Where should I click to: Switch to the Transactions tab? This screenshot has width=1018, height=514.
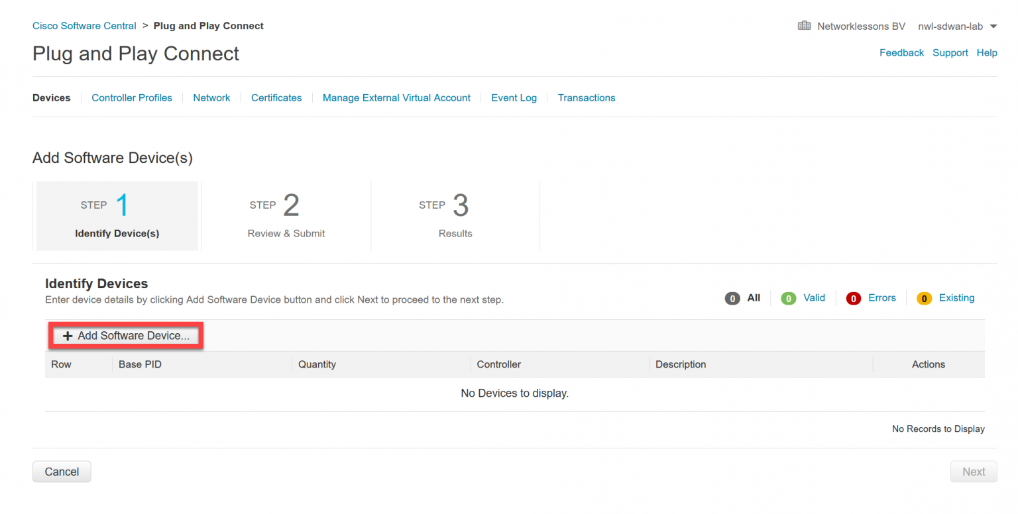pos(586,97)
